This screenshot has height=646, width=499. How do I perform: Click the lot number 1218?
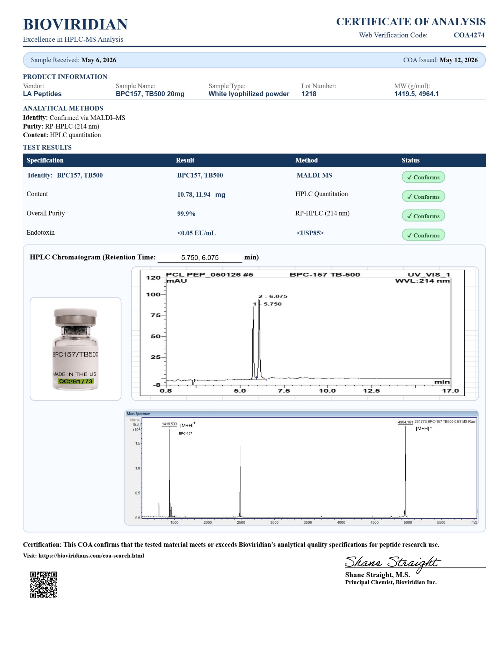tap(309, 94)
